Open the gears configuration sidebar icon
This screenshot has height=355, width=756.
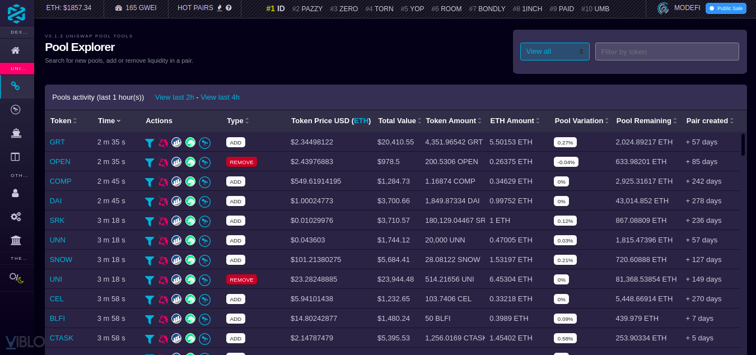pyautogui.click(x=16, y=216)
